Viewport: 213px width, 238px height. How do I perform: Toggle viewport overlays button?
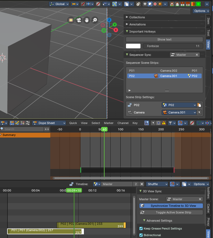click(x=126, y=4)
